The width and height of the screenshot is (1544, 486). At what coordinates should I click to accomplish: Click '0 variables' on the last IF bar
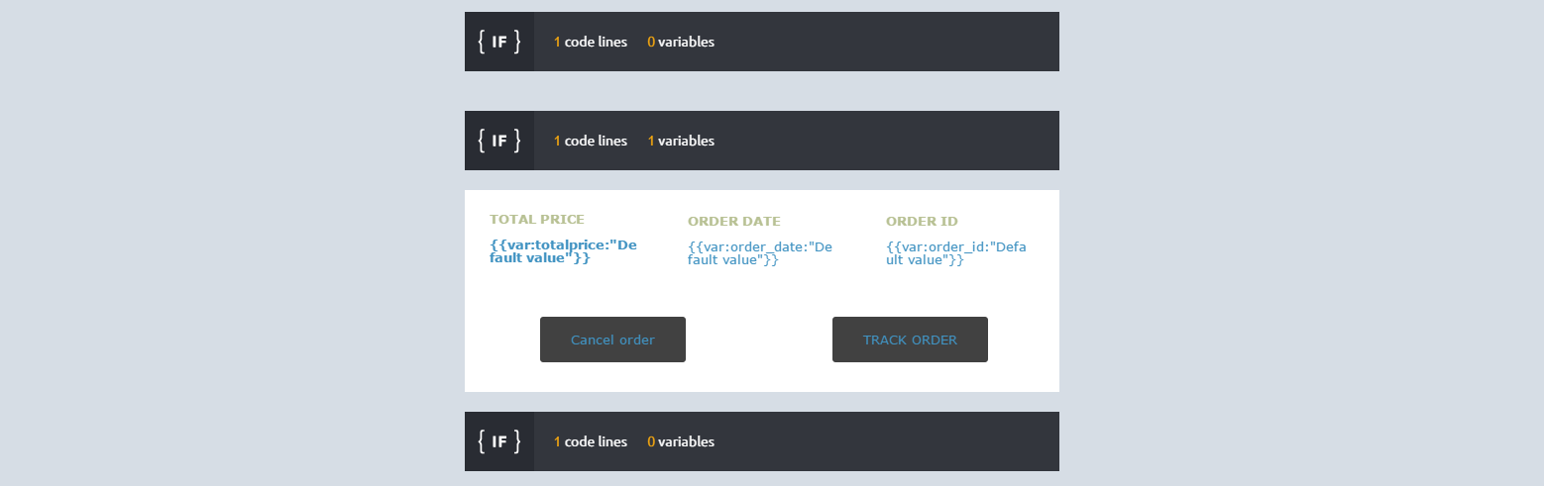click(x=680, y=441)
